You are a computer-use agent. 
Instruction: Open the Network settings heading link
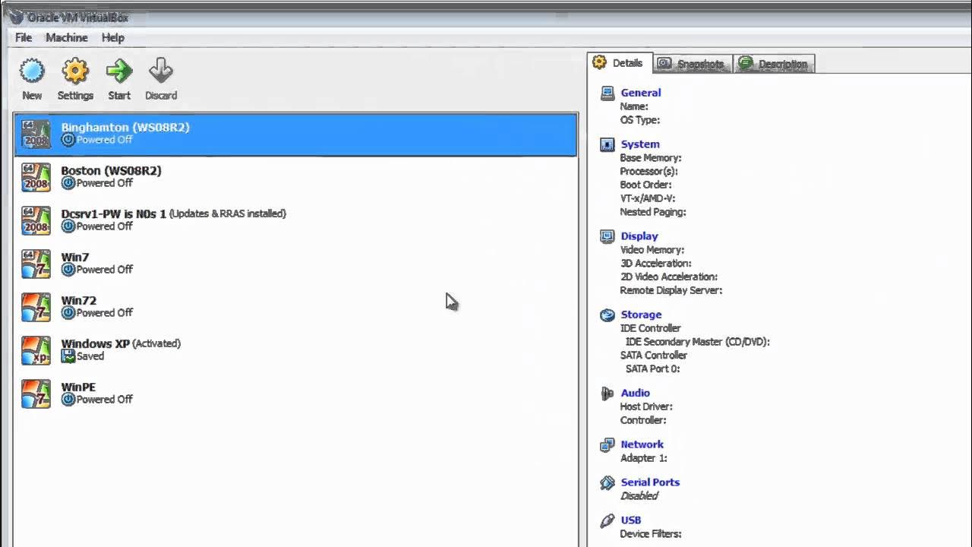point(642,444)
